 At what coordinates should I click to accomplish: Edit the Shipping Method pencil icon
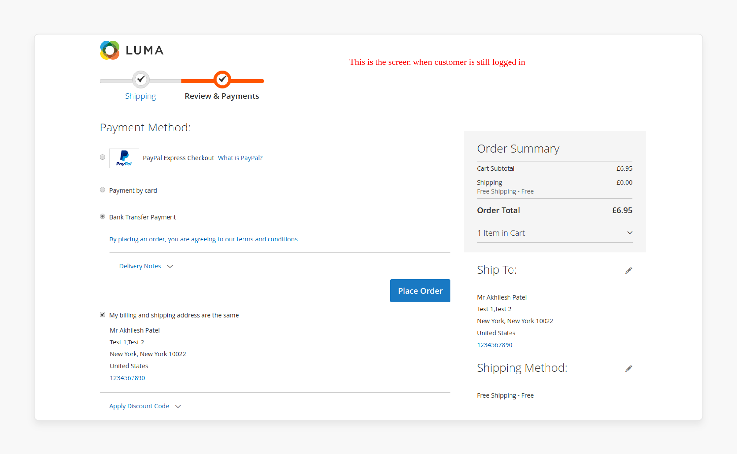628,368
